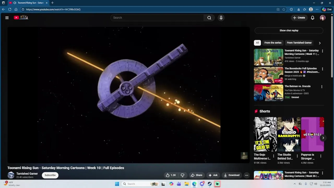The image size is (334, 188).
Task: Show hidden system tray icons
Action: click(295, 184)
